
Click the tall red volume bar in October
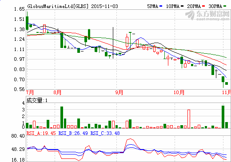click(x=189, y=119)
